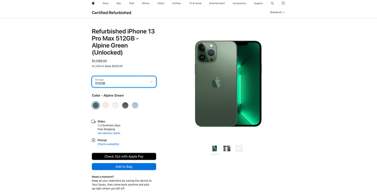View the second product gallery thumbnail
The image size is (377, 192).
[227, 149]
